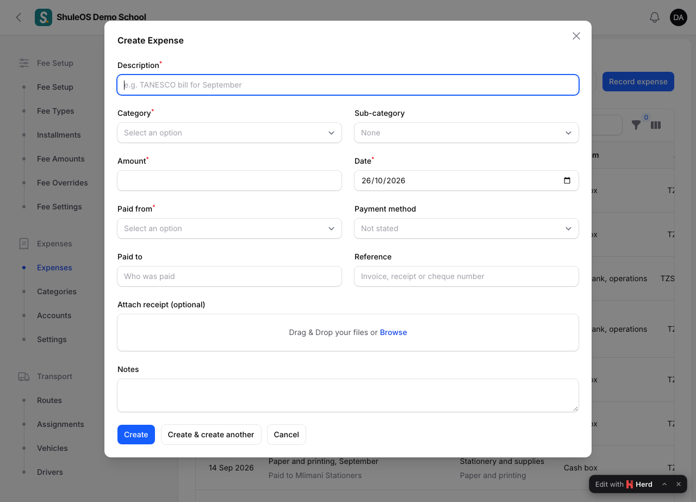Open Fee Setup item in sidebar

pyautogui.click(x=55, y=87)
